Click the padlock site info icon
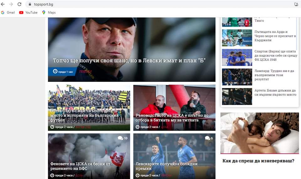 click(x=30, y=4)
